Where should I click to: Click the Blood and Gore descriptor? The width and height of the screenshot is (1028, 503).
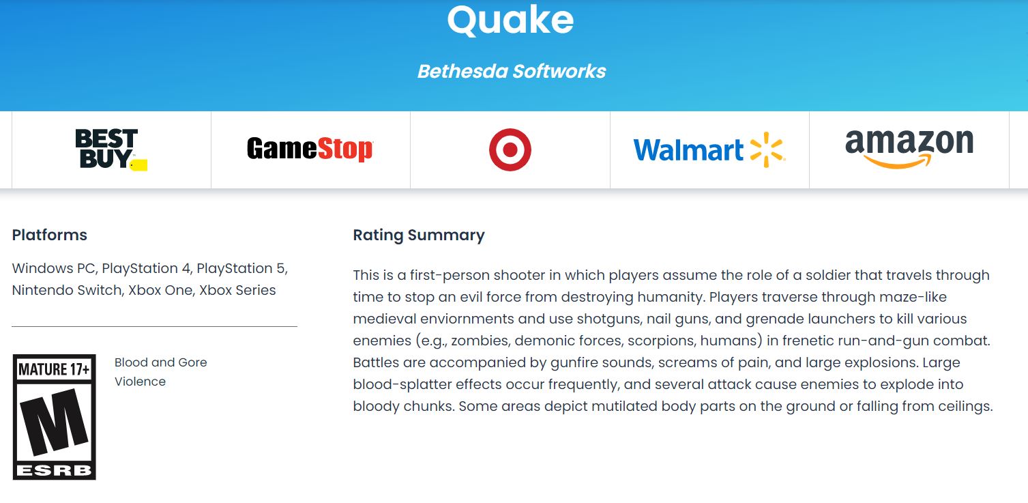coord(161,362)
